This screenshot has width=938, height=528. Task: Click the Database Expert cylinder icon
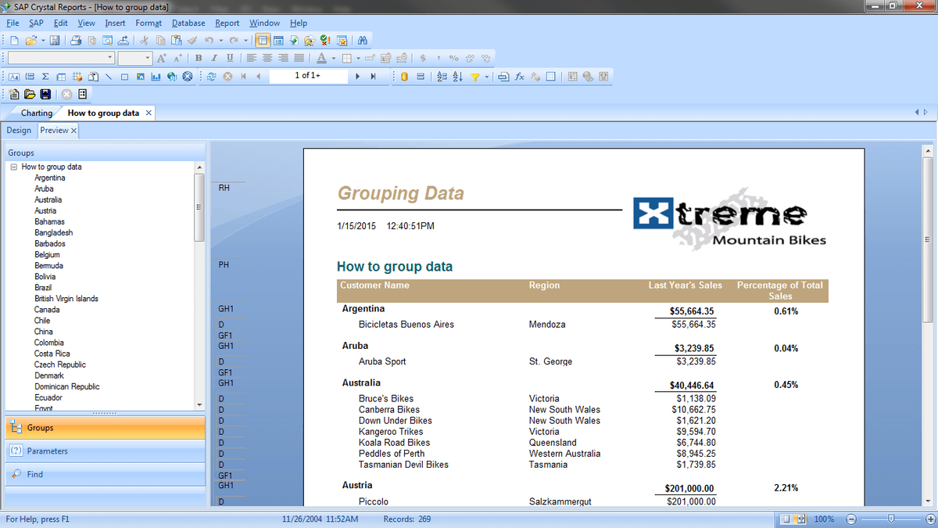pyautogui.click(x=404, y=77)
